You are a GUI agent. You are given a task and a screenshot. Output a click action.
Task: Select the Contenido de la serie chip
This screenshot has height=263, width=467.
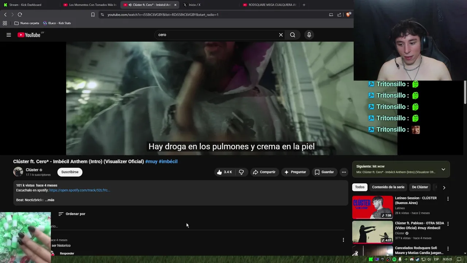click(388, 187)
